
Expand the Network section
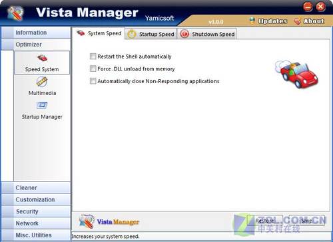(x=36, y=223)
